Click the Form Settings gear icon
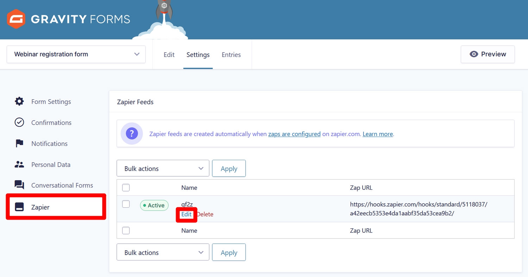Image resolution: width=528 pixels, height=277 pixels. pyautogui.click(x=19, y=102)
